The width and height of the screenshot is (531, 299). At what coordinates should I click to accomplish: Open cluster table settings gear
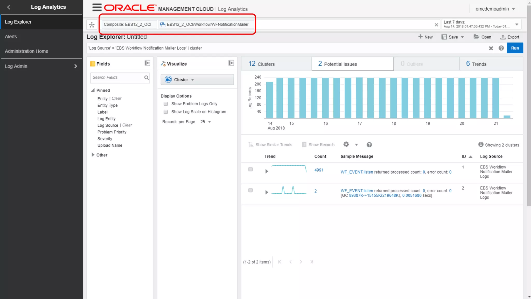[346, 144]
